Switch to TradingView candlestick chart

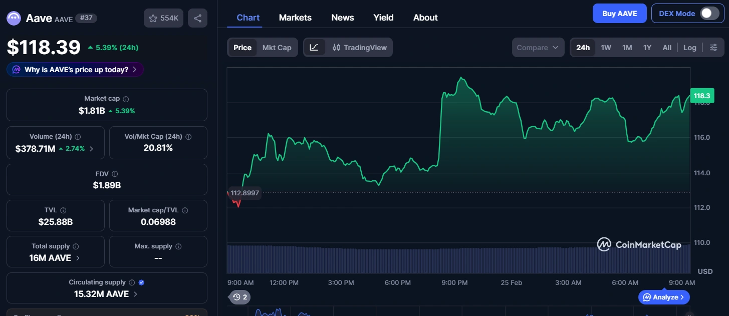(x=360, y=48)
